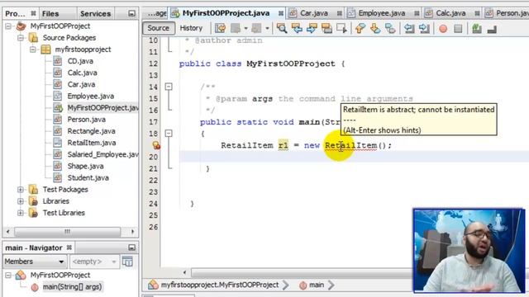Open the Car.java editor tab
Viewport: 529px width, 297px height.
314,13
